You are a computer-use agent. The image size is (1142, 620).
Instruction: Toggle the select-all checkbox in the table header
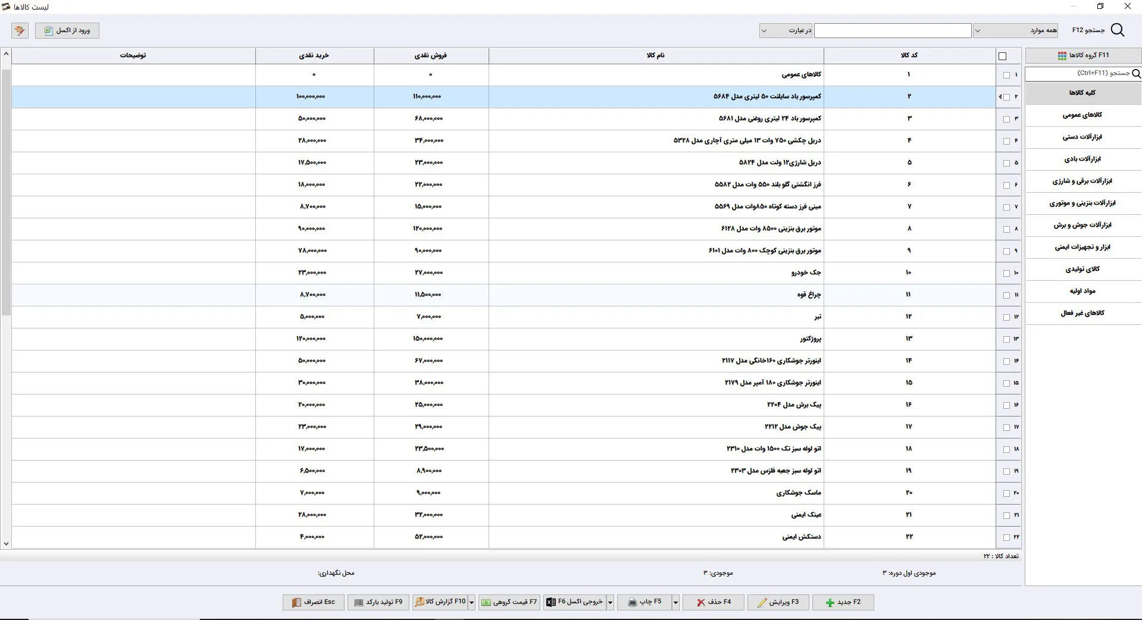(1002, 56)
